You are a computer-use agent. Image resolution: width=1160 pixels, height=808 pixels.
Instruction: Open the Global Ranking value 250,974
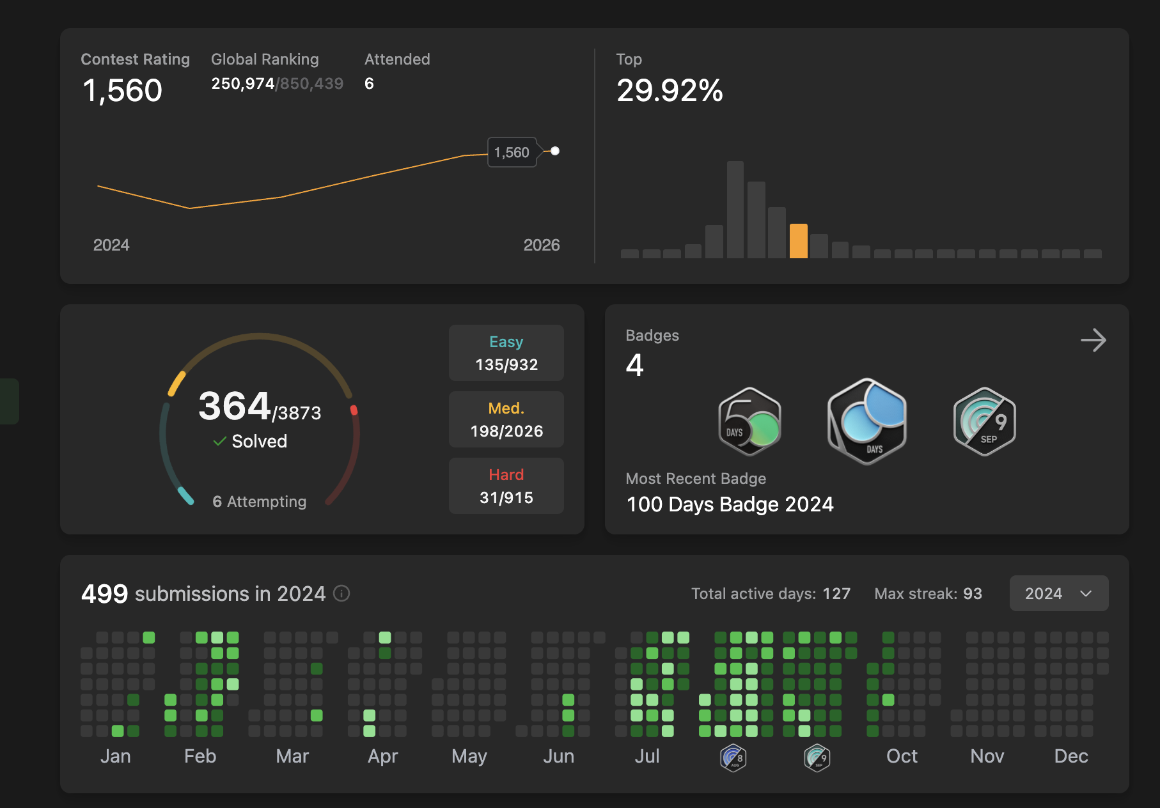tap(243, 83)
